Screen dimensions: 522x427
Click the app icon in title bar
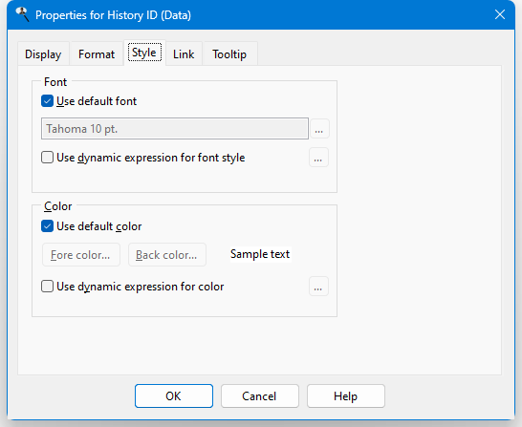coord(22,15)
